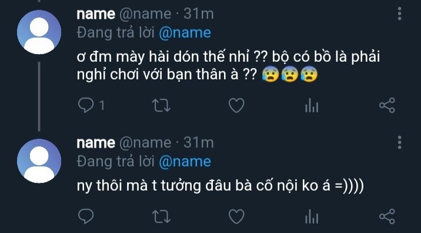This screenshot has height=233, width=421.
Task: Click @name mention in second 'Đang trả lời'
Action: pos(185,162)
